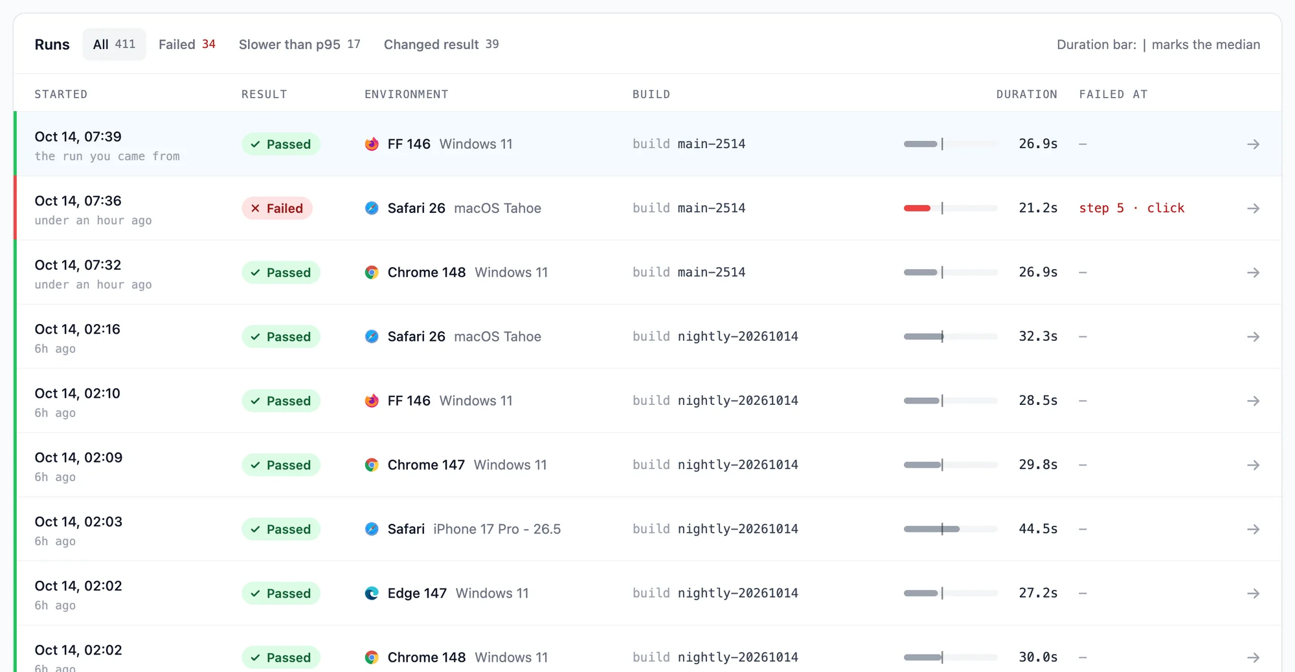This screenshot has width=1295, height=672.
Task: Click the 'marks the median' legend text
Action: (1206, 45)
